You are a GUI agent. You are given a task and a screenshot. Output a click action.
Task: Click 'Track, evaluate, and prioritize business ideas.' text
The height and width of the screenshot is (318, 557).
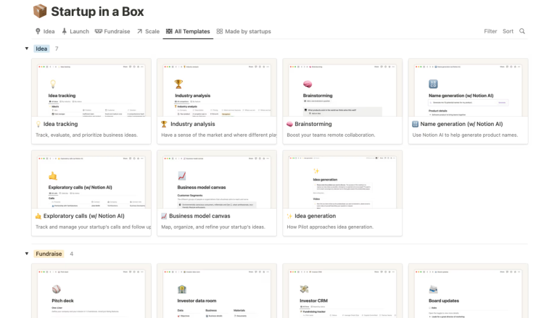(87, 135)
